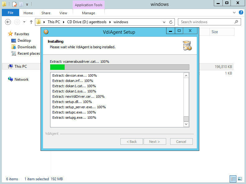This screenshot has height=184, width=246.
Task: Switch to the Share ribbon tab
Action: pyautogui.click(x=46, y=13)
